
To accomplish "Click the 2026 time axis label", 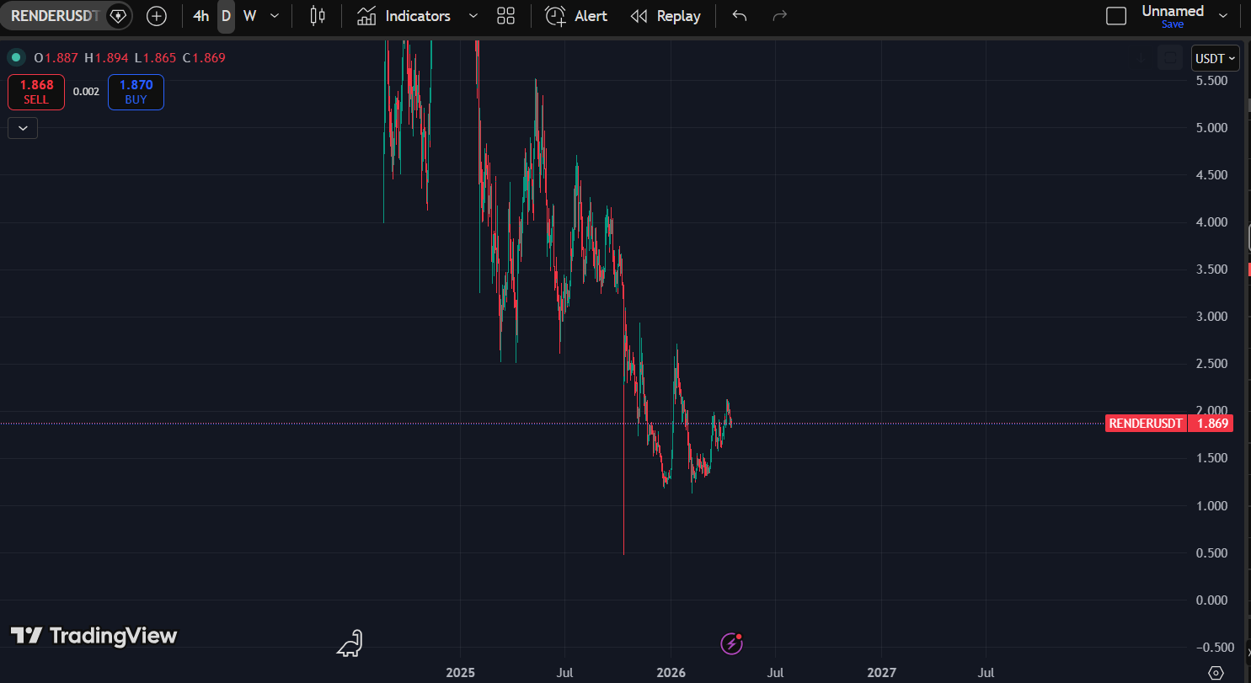I will tap(670, 673).
